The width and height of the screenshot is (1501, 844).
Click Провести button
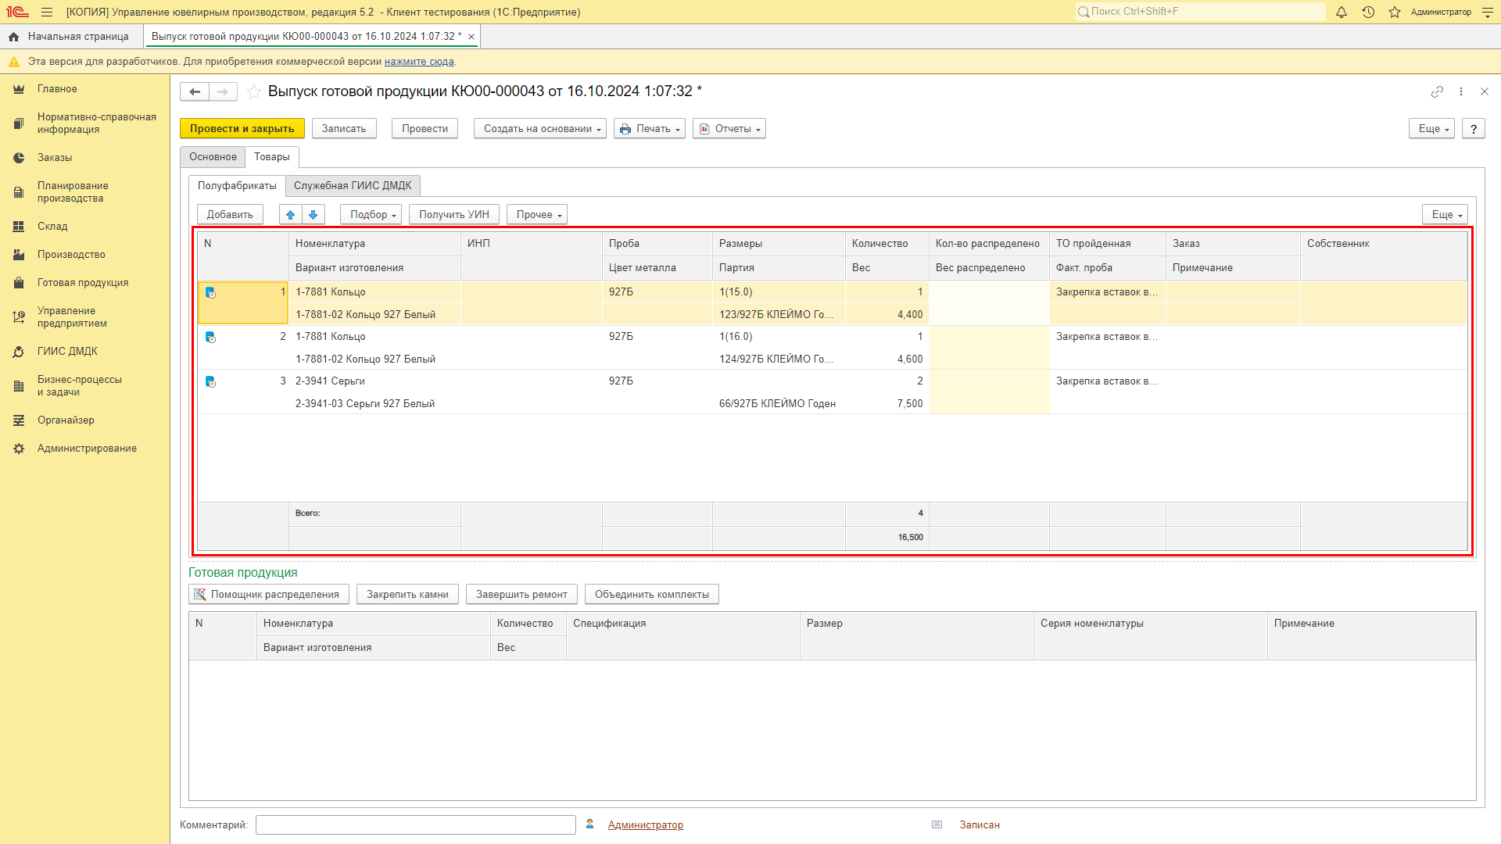(x=425, y=129)
